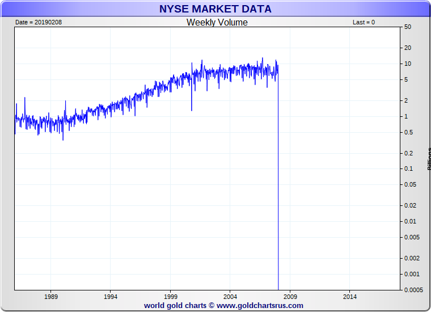Click the NYSE MARKET DATA title
The image size is (431, 312).
click(216, 9)
